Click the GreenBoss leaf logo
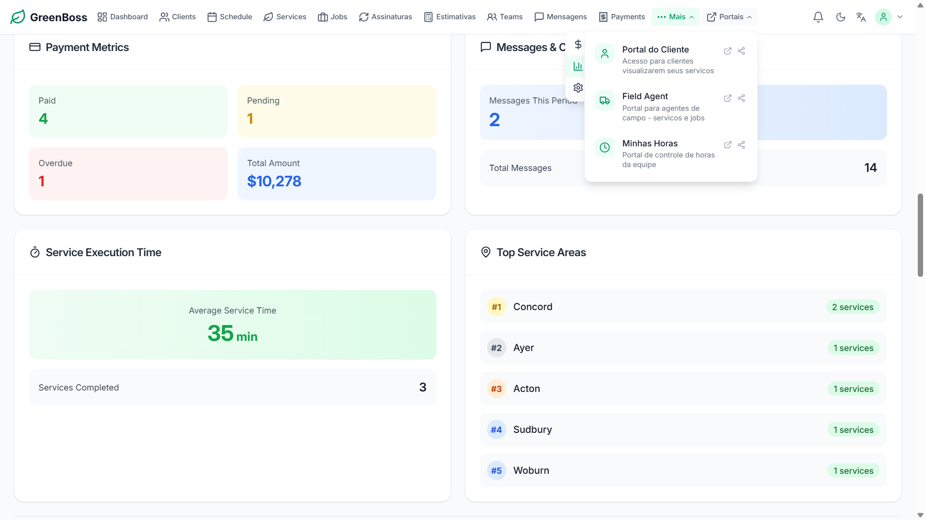Viewport: 925px width, 520px height. point(17,16)
